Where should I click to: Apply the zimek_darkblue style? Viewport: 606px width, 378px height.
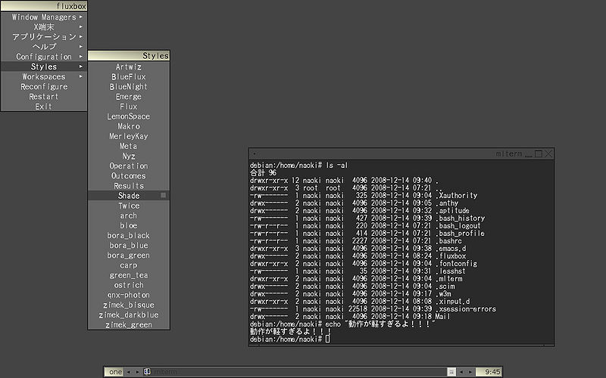pos(129,314)
